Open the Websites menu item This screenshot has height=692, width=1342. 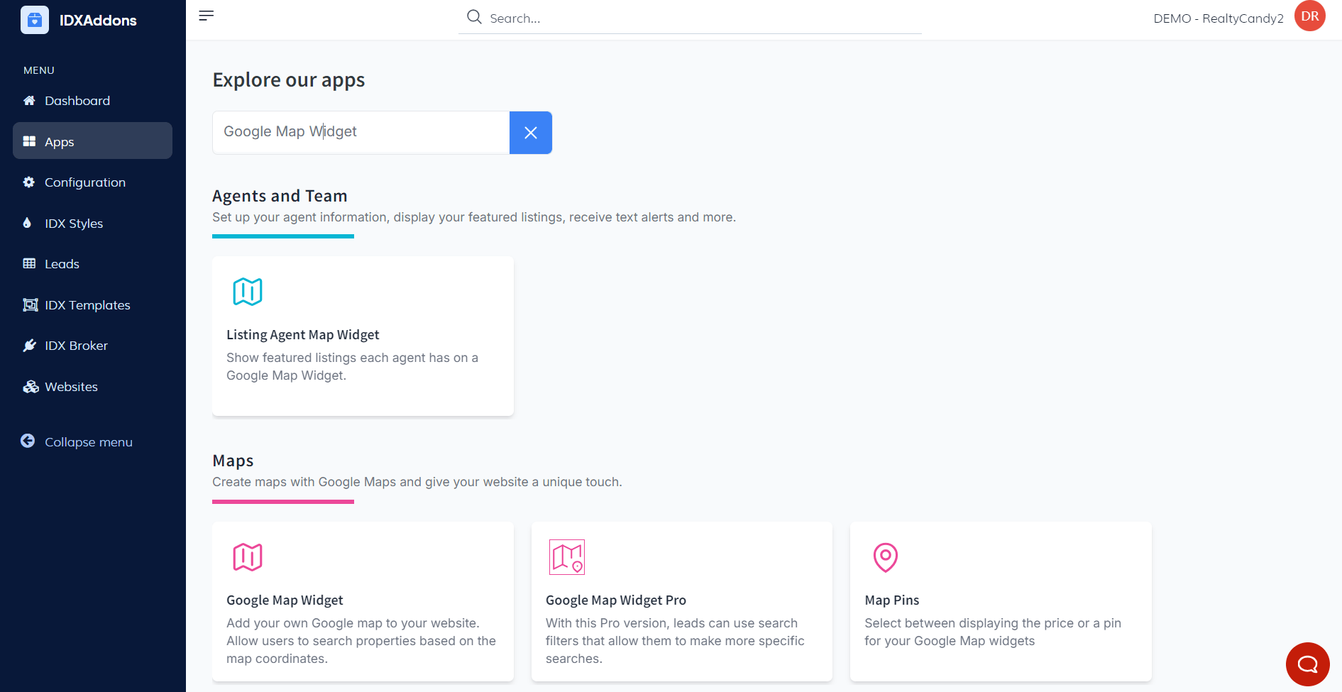(x=71, y=387)
